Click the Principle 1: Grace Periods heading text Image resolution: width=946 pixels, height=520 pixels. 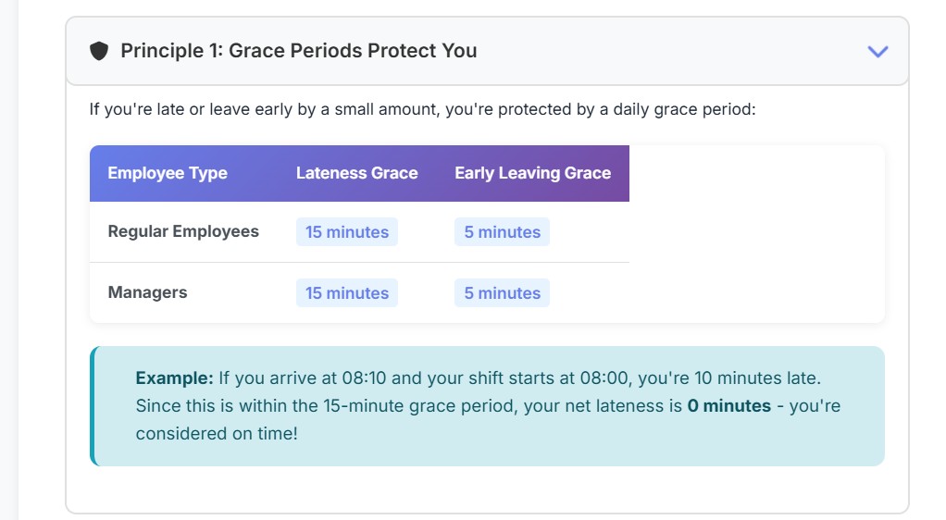coord(299,51)
